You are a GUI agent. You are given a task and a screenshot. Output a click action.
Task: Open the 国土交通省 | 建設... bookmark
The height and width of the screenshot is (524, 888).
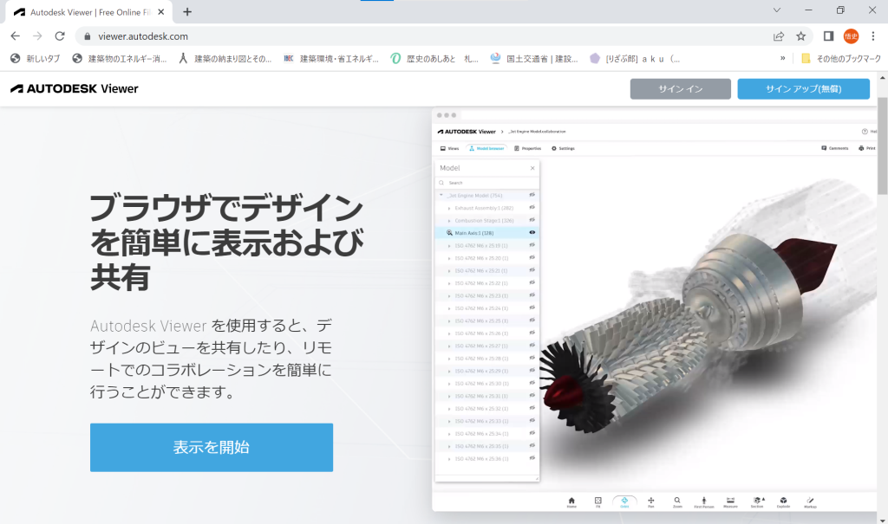pyautogui.click(x=534, y=58)
